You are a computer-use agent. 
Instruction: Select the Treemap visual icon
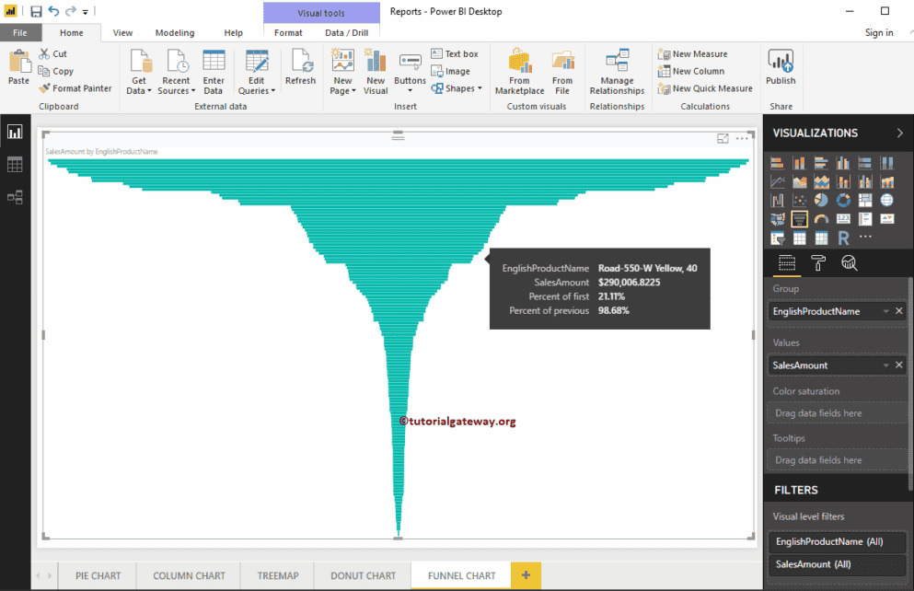click(865, 201)
